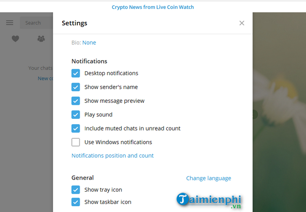
Task: Close the Settings dialog
Action: 242,23
